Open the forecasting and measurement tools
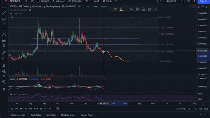This screenshot has height=118, width=210. click(x=4, y=40)
